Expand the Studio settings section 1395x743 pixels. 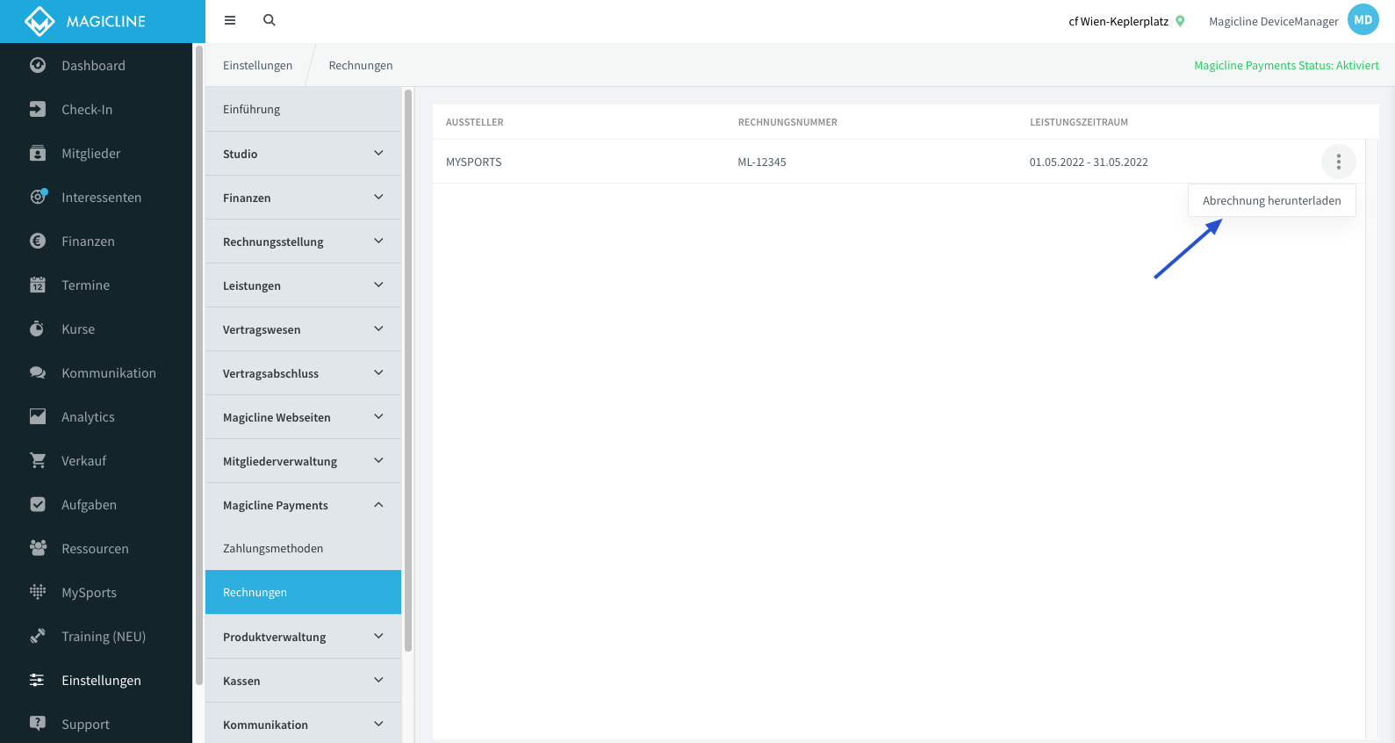point(303,154)
